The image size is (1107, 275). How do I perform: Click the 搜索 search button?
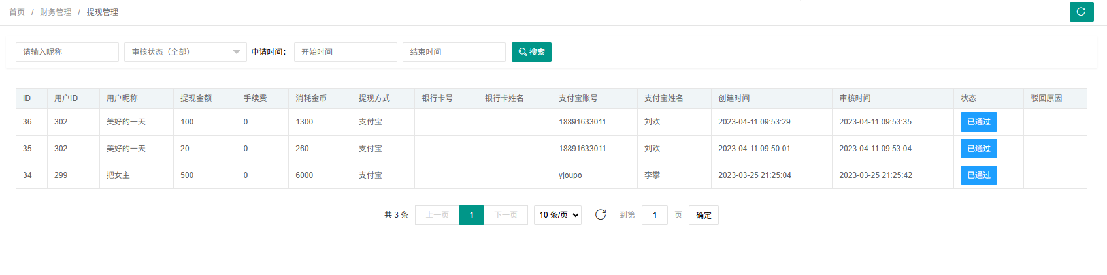click(x=531, y=52)
